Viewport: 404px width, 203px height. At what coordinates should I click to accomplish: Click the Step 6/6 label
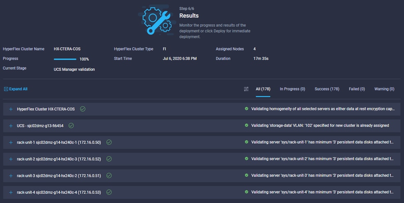click(187, 9)
